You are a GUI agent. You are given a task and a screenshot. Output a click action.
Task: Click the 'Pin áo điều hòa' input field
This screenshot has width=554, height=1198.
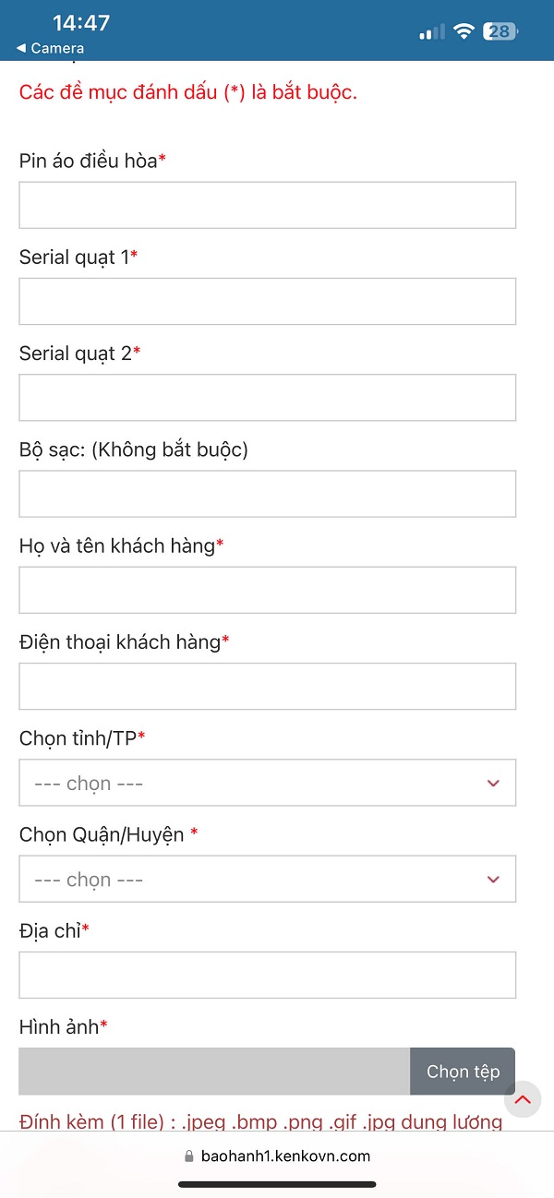click(267, 205)
